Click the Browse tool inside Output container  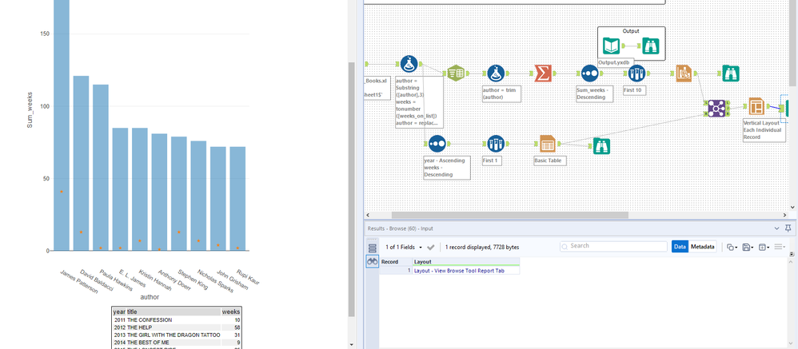[651, 46]
